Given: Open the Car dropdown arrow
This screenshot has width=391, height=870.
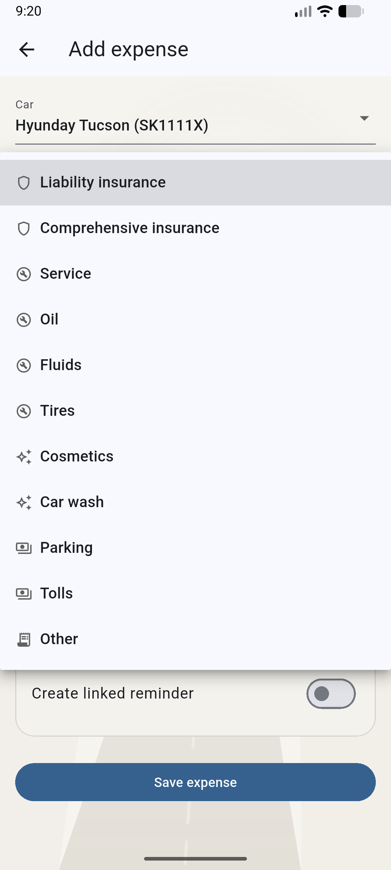Looking at the screenshot, I should click(x=364, y=118).
